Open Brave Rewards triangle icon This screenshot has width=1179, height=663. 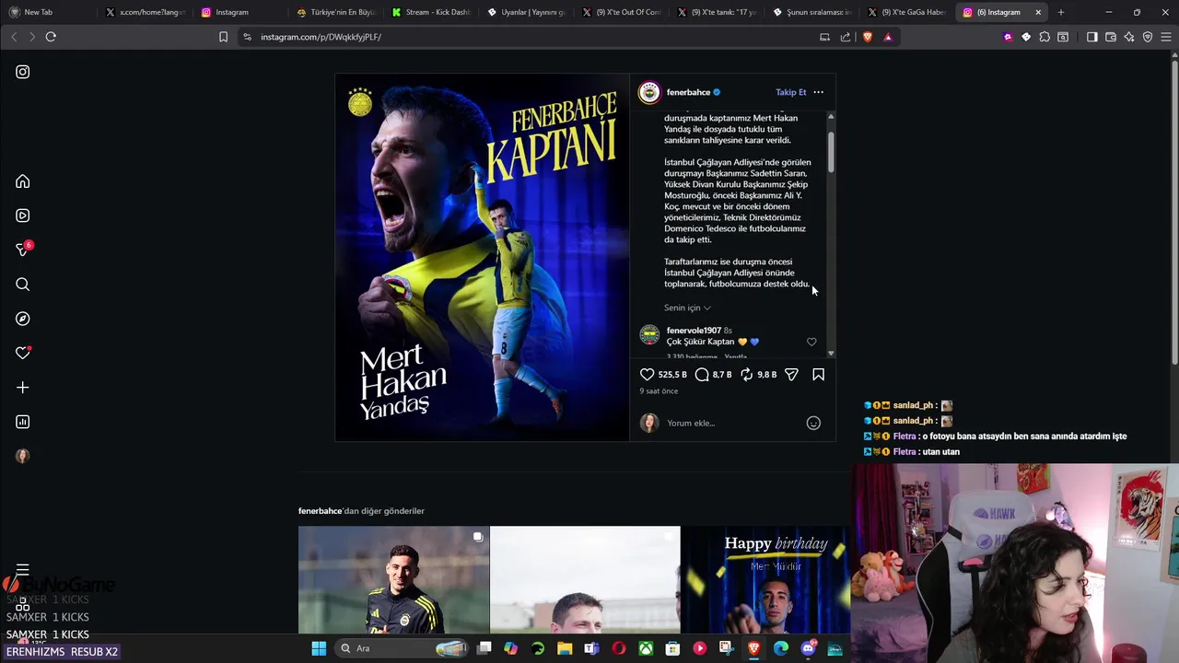pyautogui.click(x=888, y=37)
